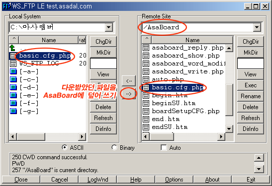Open the LogWnd log window
This screenshot has width=272, height=186.
click(97, 180)
